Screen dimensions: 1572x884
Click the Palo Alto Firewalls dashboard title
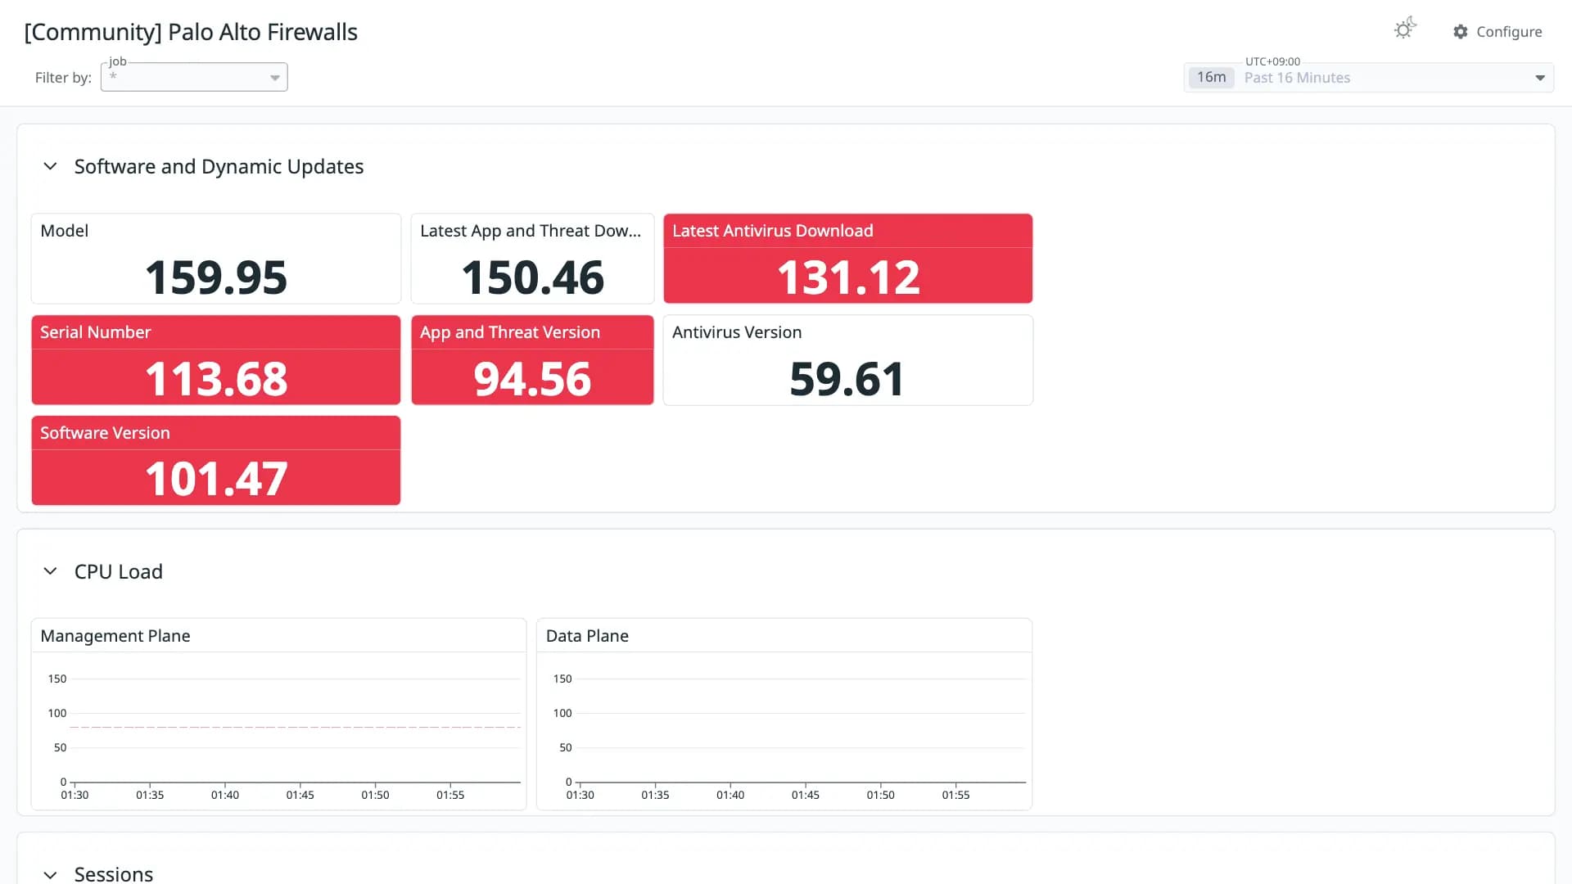(x=191, y=32)
